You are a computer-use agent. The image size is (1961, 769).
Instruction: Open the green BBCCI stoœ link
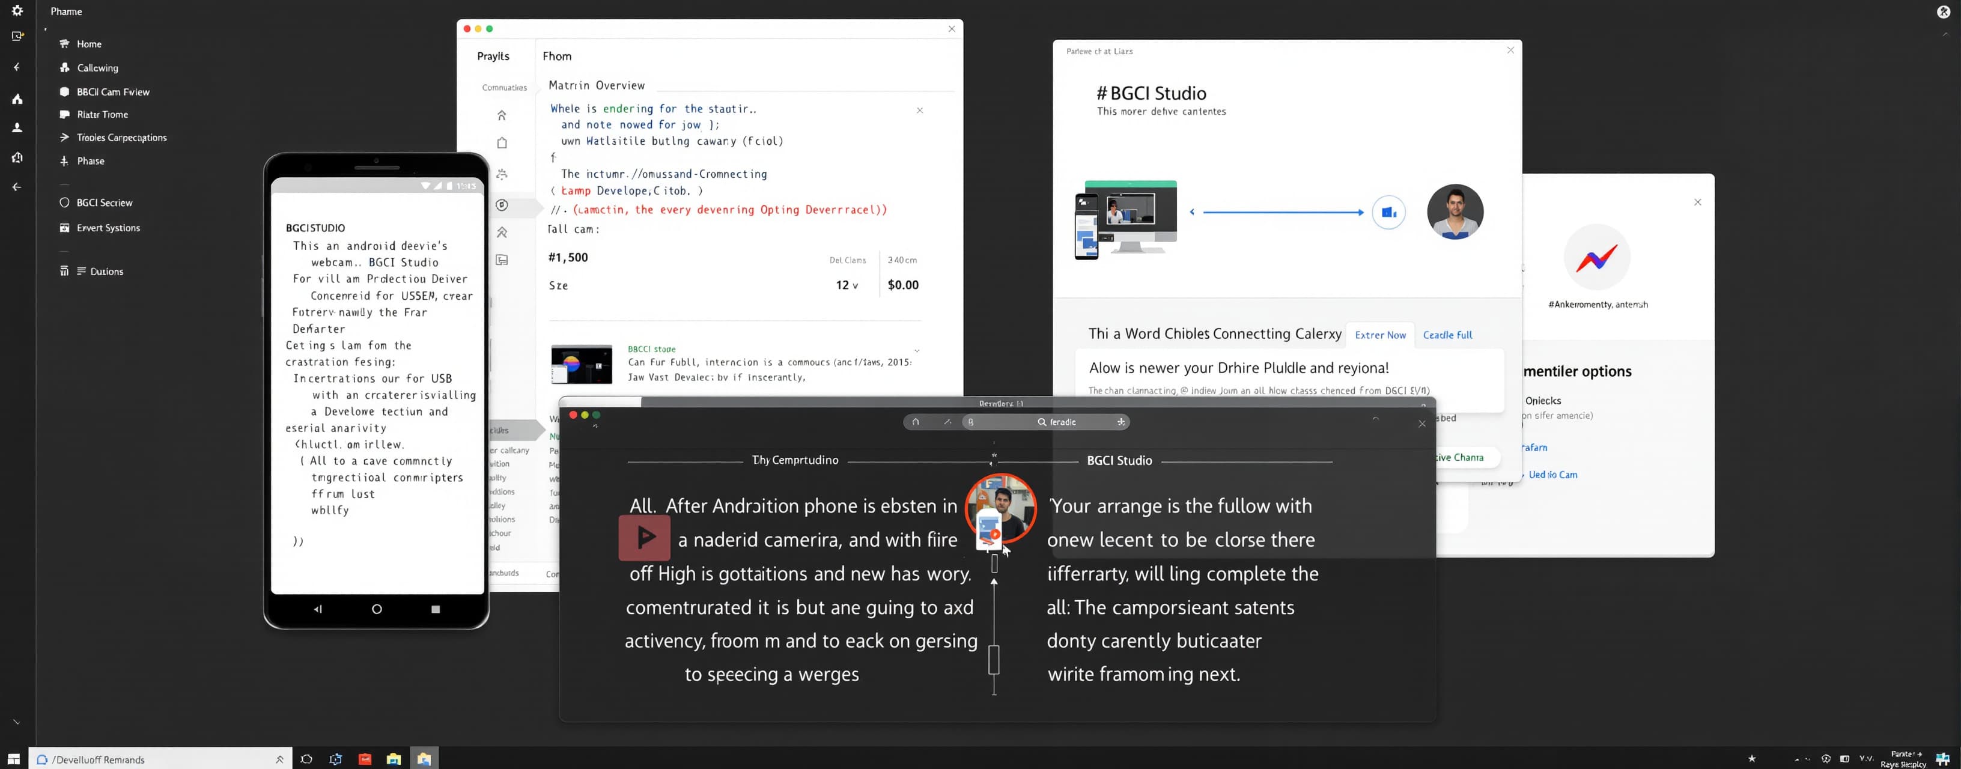652,348
